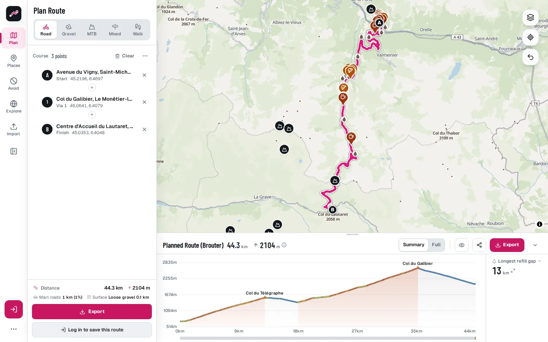The width and height of the screenshot is (548, 342).
Task: Open the Avoid sidebar section
Action: [14, 84]
